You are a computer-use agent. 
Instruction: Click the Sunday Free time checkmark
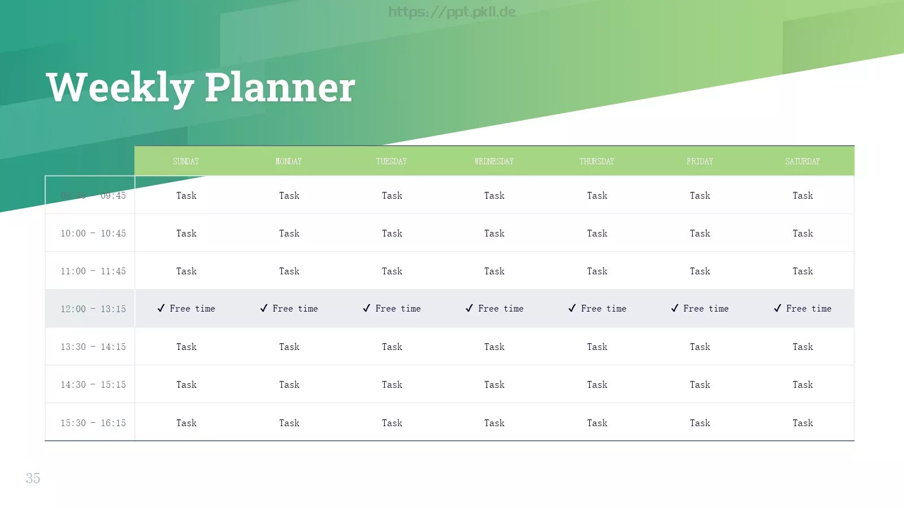coord(161,308)
